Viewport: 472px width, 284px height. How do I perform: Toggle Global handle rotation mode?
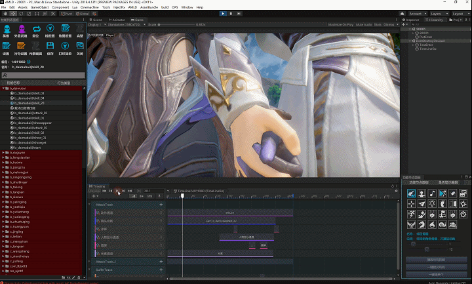pyautogui.click(x=82, y=14)
